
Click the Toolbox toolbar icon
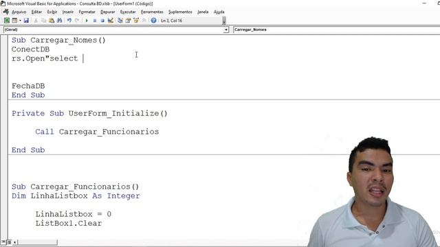[144, 21]
